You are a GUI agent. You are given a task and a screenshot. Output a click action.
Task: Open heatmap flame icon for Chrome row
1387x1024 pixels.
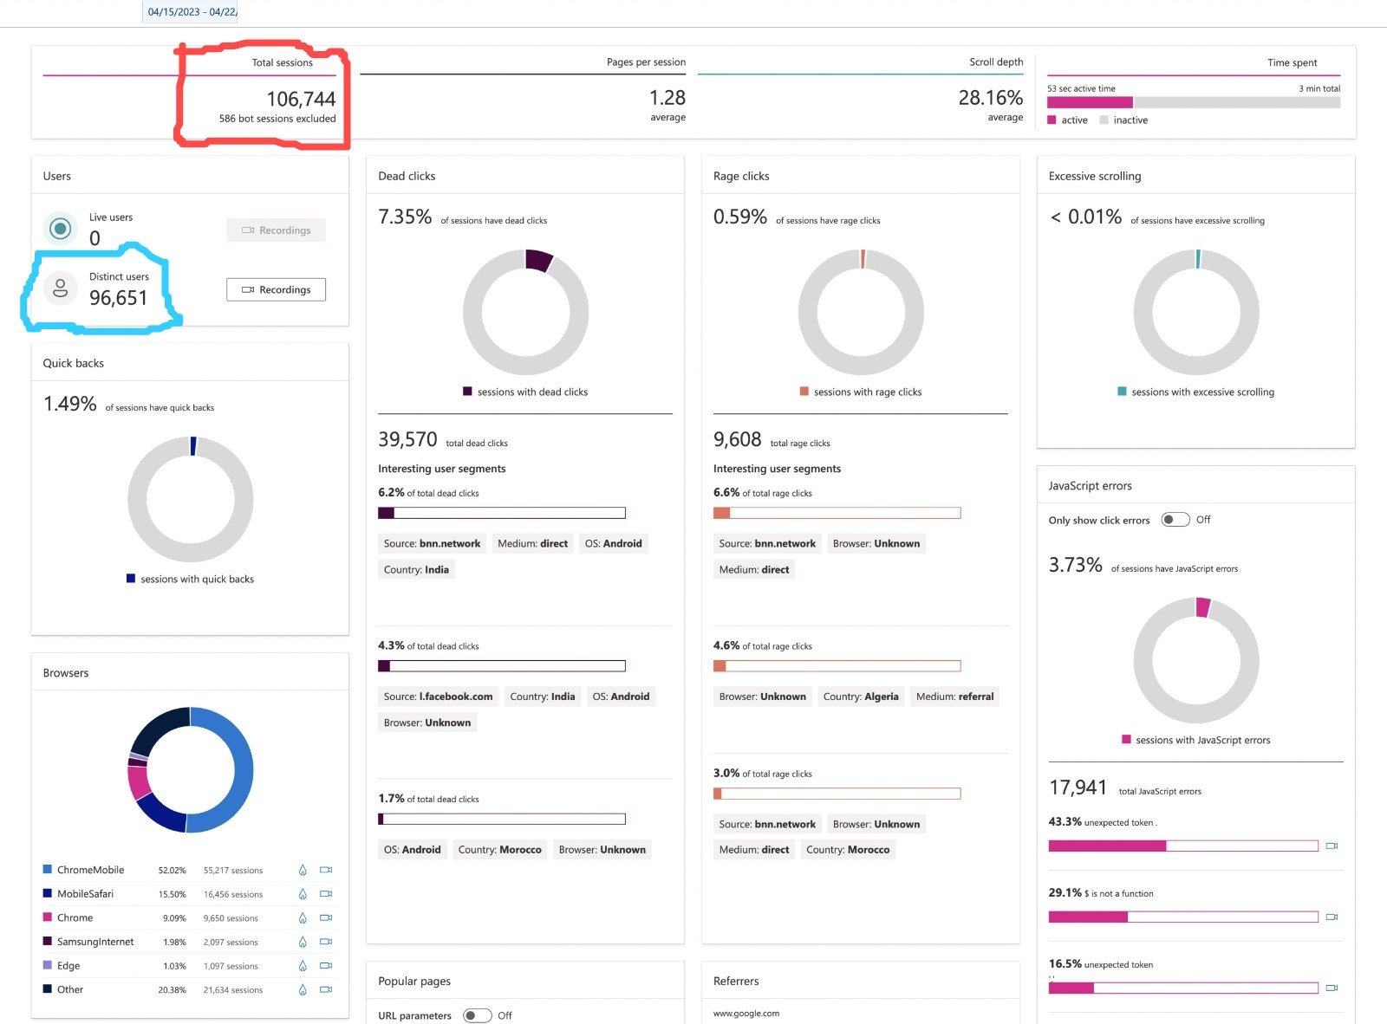303,917
